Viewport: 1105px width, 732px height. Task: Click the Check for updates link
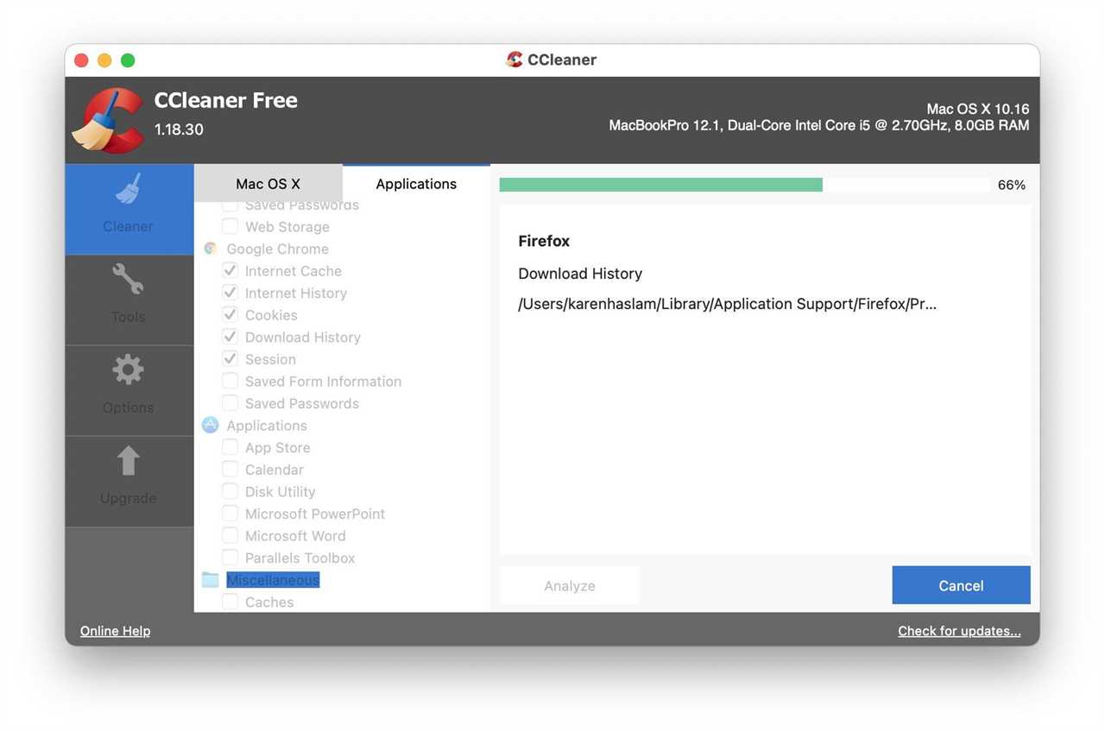(x=959, y=631)
